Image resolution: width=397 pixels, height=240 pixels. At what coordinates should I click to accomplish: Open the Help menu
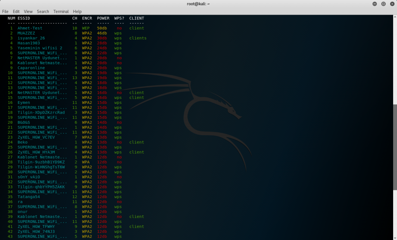coord(77,12)
